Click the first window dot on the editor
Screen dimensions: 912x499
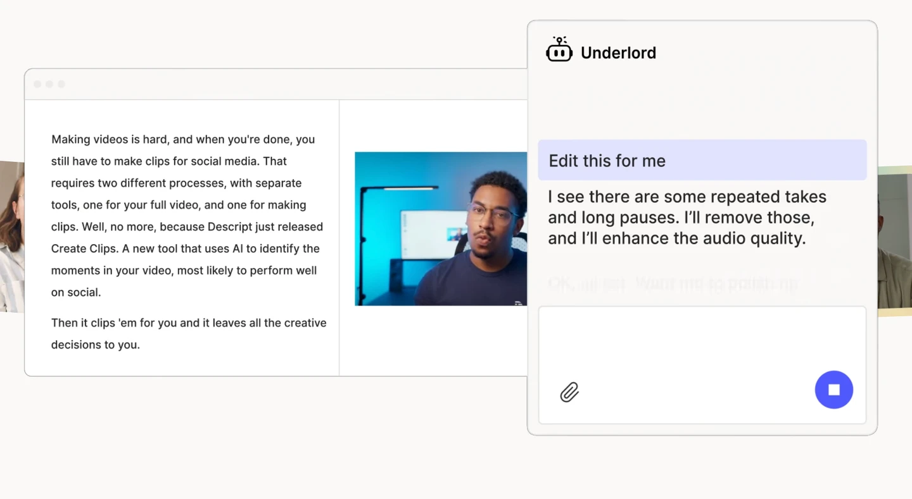click(x=37, y=83)
